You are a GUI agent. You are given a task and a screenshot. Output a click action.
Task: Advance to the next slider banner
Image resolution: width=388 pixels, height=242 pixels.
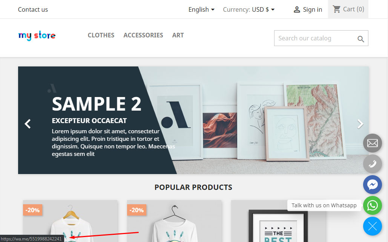[x=360, y=124]
